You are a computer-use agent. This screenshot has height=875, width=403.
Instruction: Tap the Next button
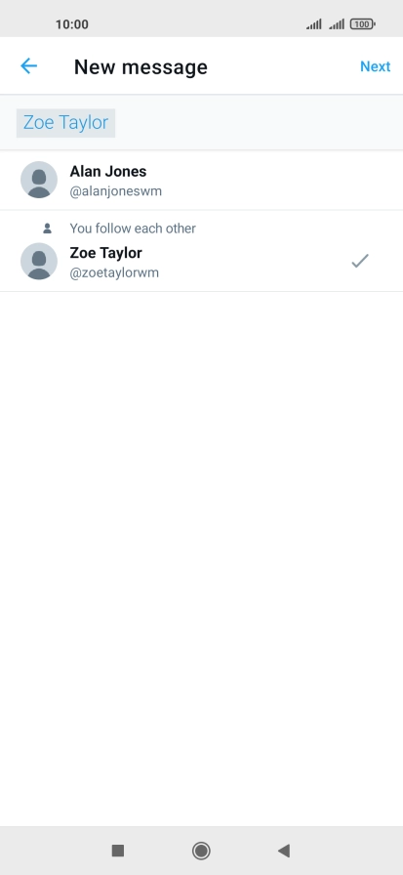pos(375,66)
